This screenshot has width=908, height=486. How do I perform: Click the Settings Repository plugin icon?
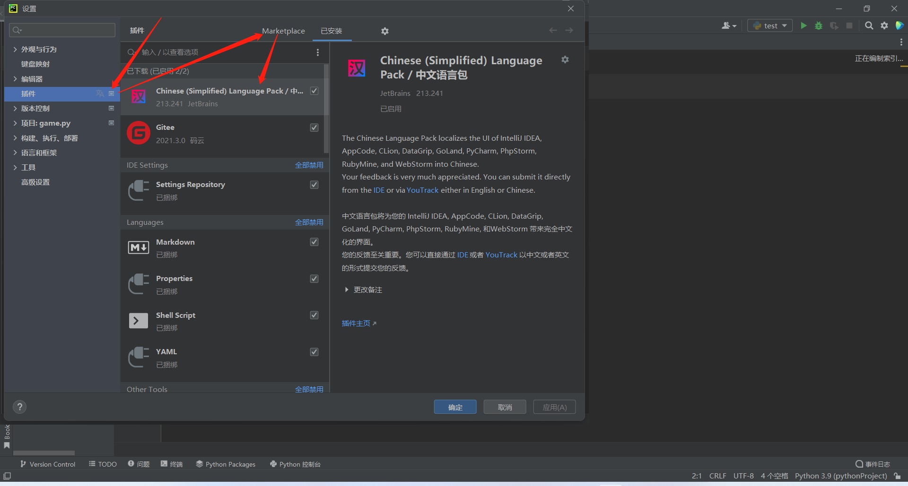139,190
